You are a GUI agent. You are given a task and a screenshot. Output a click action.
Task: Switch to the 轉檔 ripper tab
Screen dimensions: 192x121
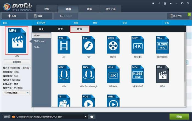click(68, 9)
